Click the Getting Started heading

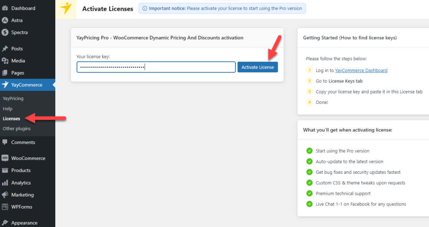[x=350, y=38]
